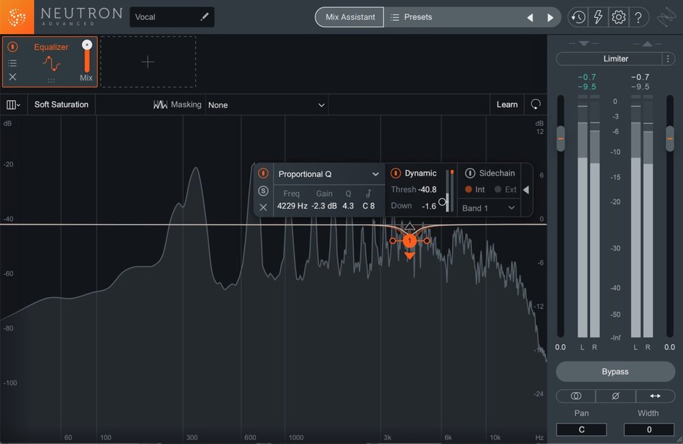Screen dimensions: 683x444
Task: Click the Zero Latency lightning icon
Action: click(x=598, y=17)
